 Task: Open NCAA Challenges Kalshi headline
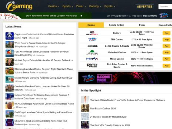(44, 104)
